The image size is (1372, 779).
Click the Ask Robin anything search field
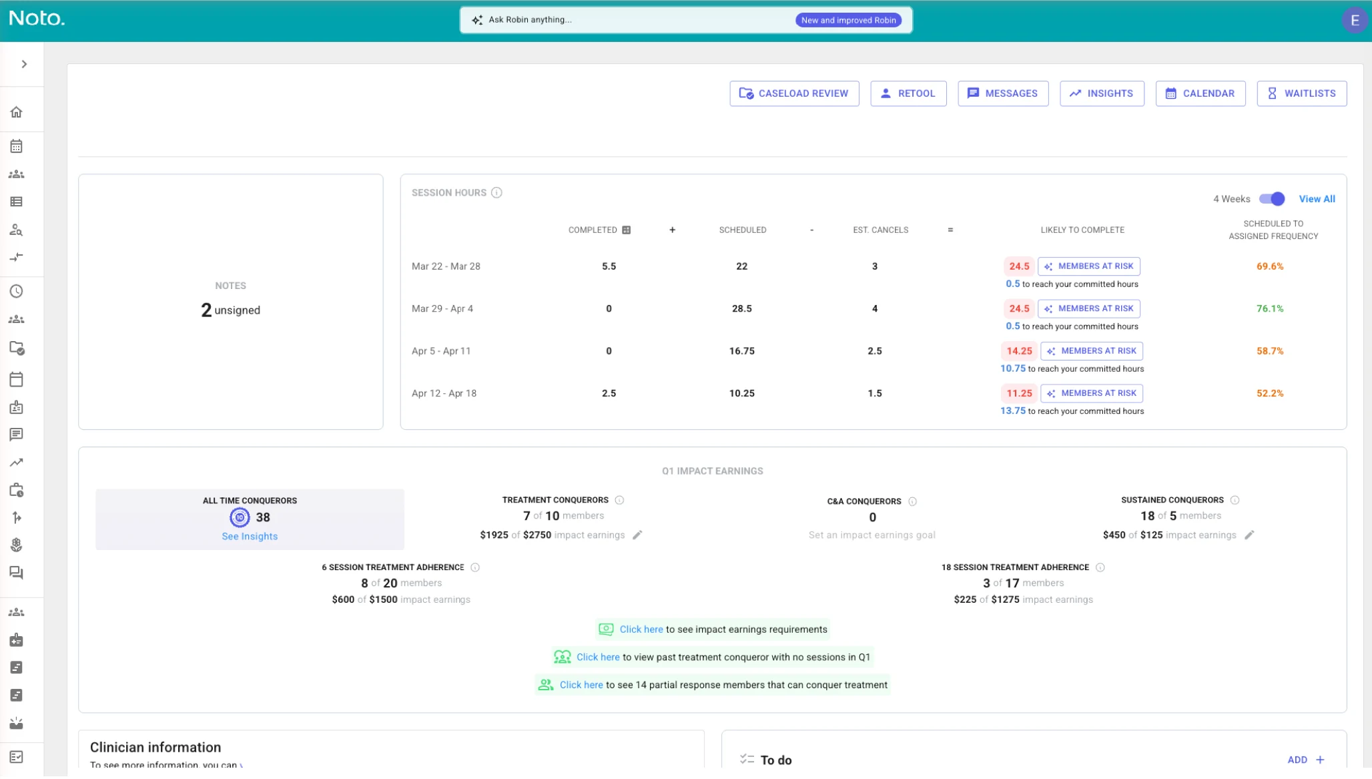click(x=686, y=20)
